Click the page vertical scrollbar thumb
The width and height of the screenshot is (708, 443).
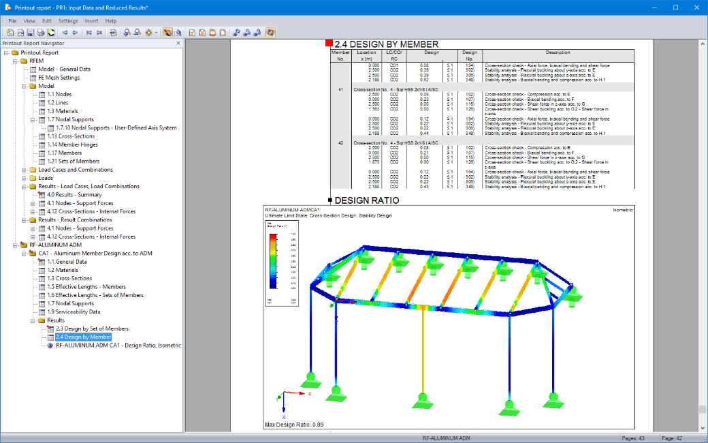703,409
